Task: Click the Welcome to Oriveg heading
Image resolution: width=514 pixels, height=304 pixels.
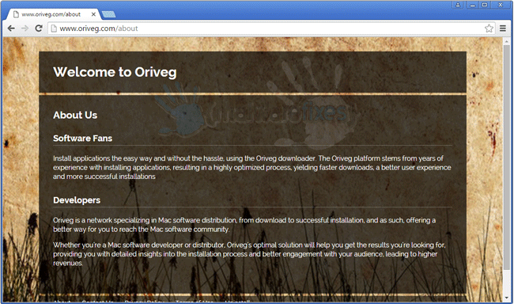Action: tap(115, 72)
